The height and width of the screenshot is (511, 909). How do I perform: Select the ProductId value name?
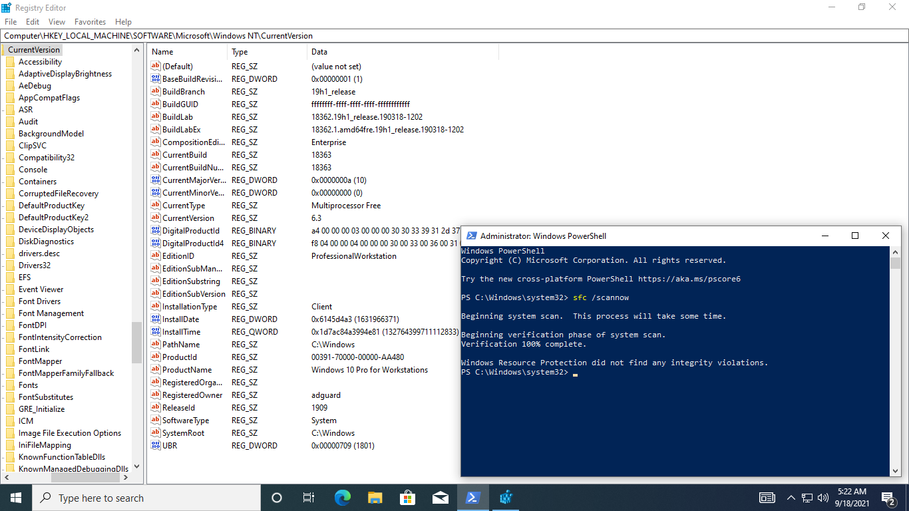[x=180, y=357]
